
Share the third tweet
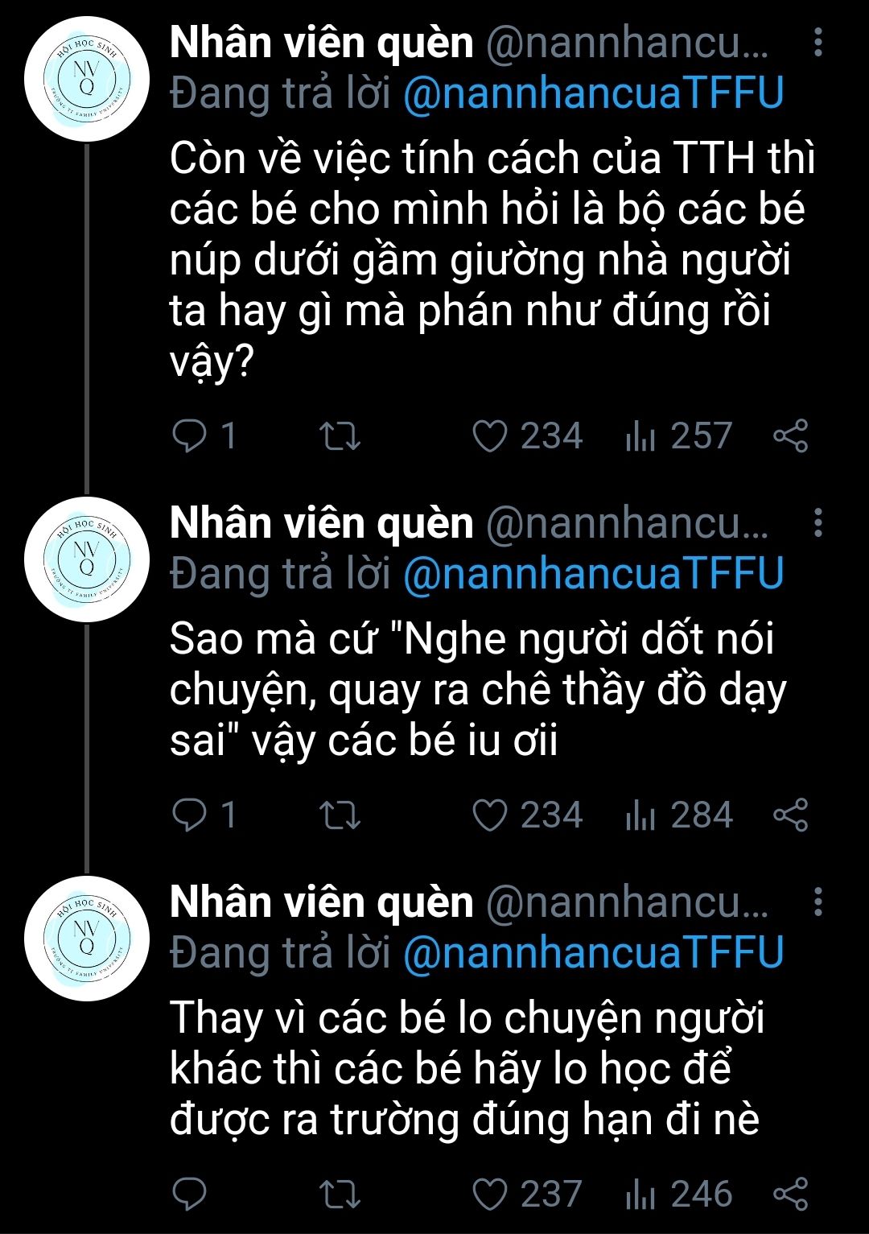(x=790, y=1194)
